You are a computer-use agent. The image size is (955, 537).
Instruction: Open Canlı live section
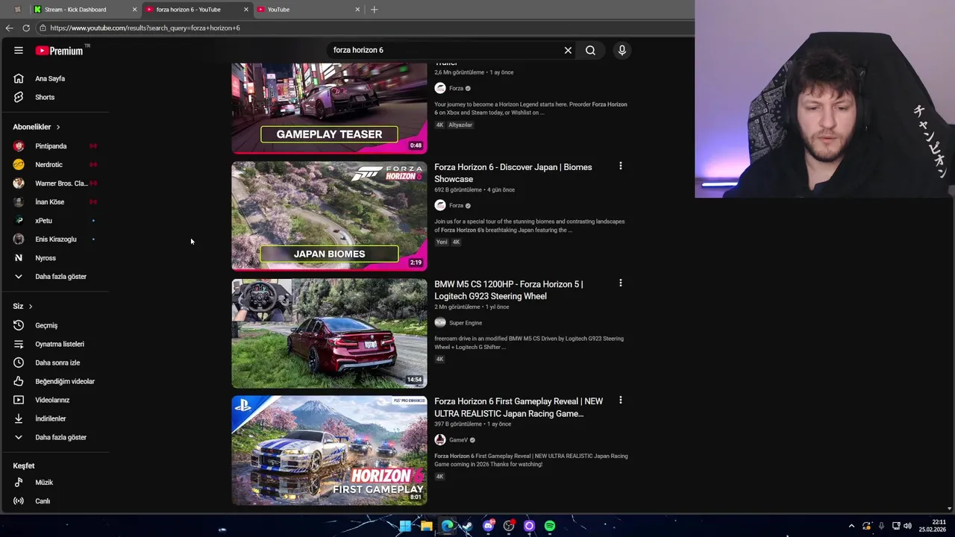[43, 501]
